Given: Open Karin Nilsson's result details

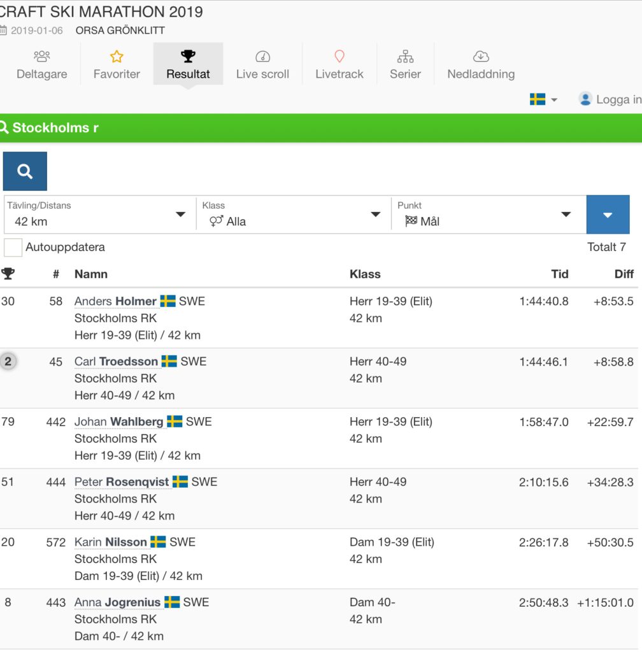Looking at the screenshot, I should [111, 542].
